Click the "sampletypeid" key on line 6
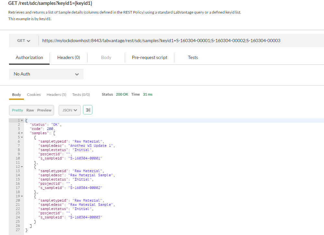 click(x=53, y=142)
